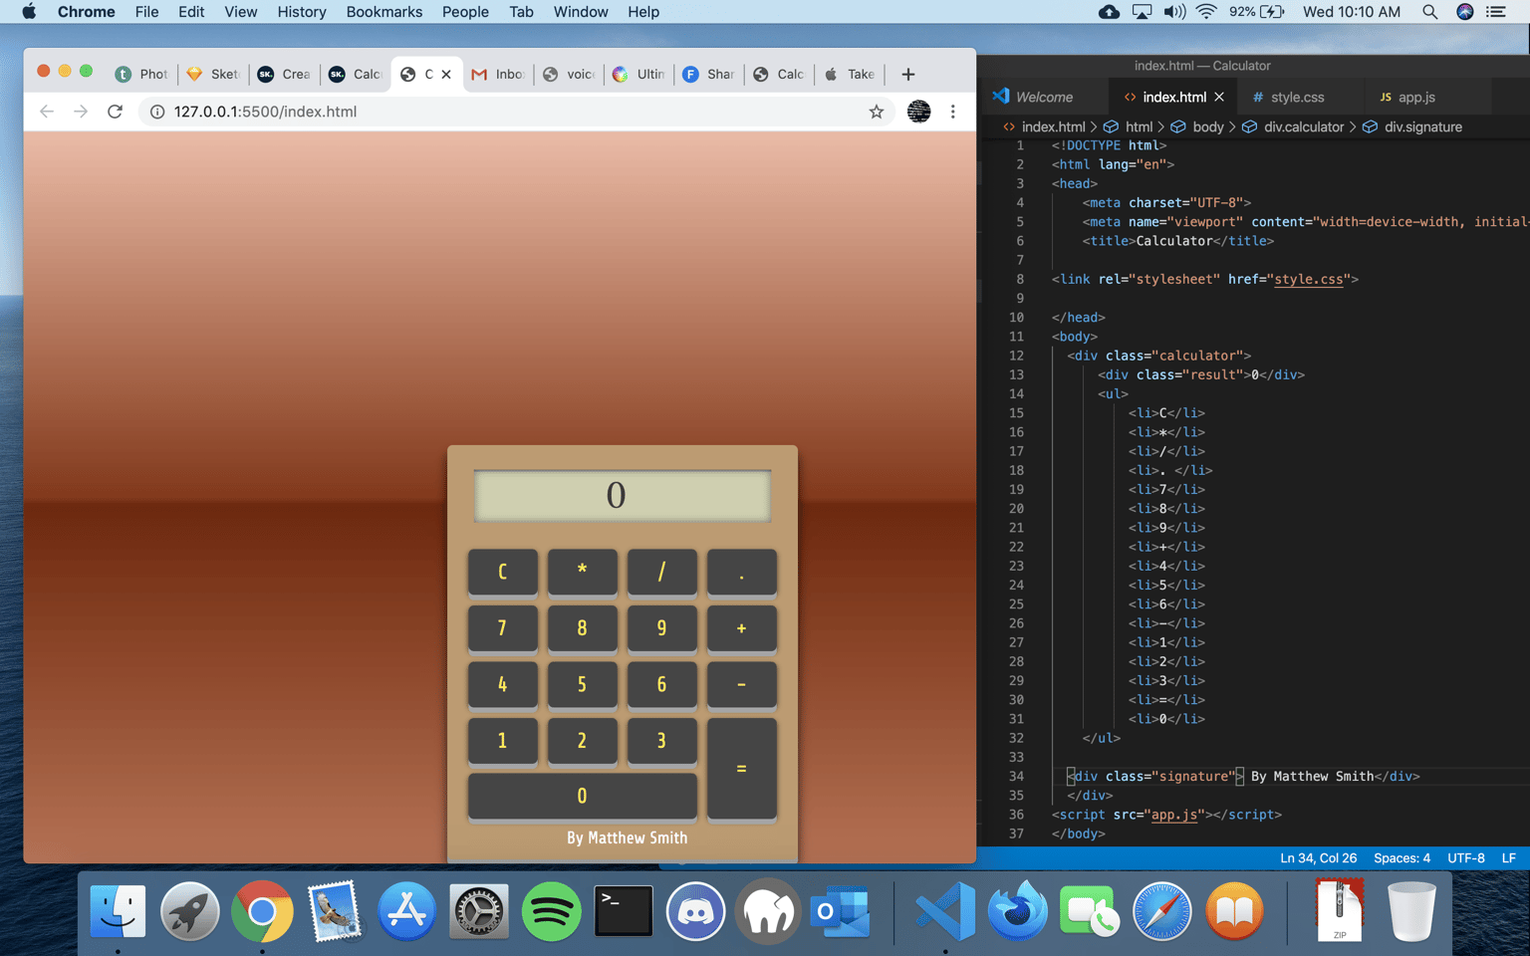Viewport: 1530px width, 956px height.
Task: Open the elephant MAMP icon in dock
Action: coord(768,911)
